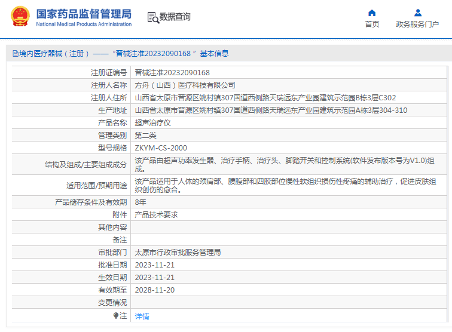
Task: Click model specification ZKYM-CS-2000
Action: [x=161, y=147]
